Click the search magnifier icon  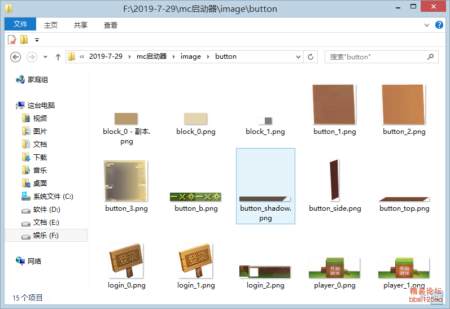430,57
